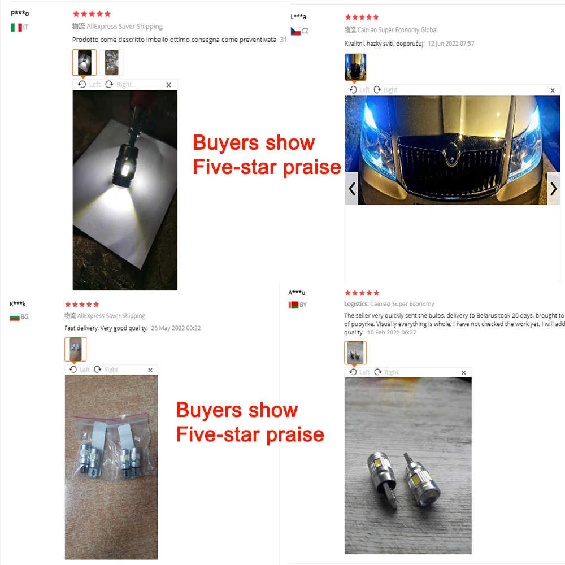The image size is (565, 565).
Task: Close the Italian review image viewer
Action: click(x=168, y=85)
